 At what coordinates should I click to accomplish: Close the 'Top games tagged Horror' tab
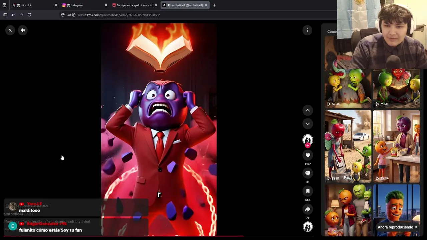tap(156, 5)
